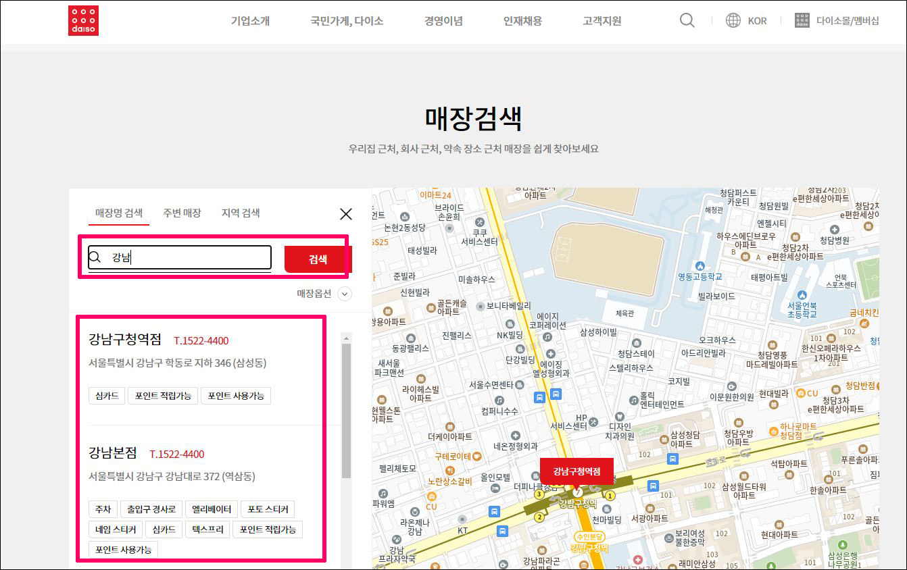The image size is (907, 570).
Task: Click 이마트24 label on map
Action: coord(435,195)
